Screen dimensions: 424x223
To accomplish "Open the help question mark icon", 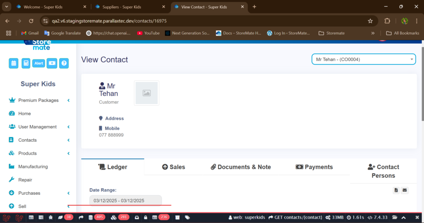I will (x=64, y=63).
